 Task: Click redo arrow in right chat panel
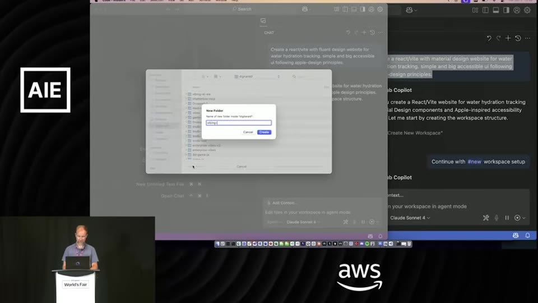(499, 38)
